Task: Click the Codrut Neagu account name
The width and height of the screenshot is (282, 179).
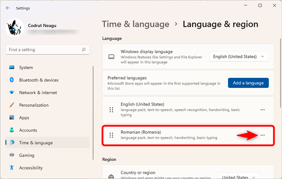Action: click(x=42, y=26)
